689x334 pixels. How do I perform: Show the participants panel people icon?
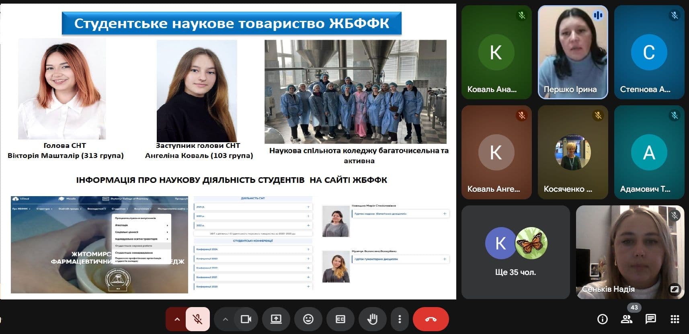click(x=626, y=319)
